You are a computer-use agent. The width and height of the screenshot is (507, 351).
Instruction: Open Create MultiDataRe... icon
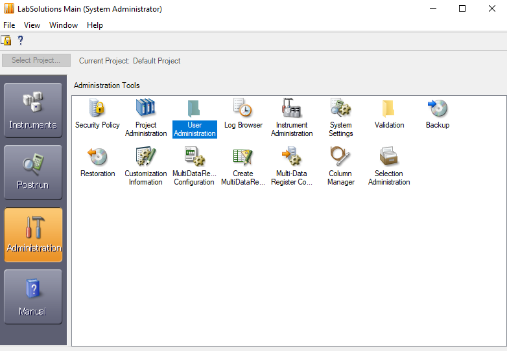tap(243, 166)
